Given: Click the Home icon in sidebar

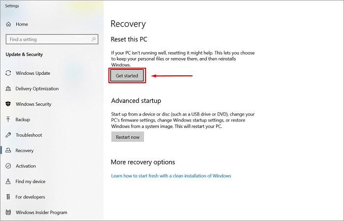Looking at the screenshot, I should pos(8,24).
